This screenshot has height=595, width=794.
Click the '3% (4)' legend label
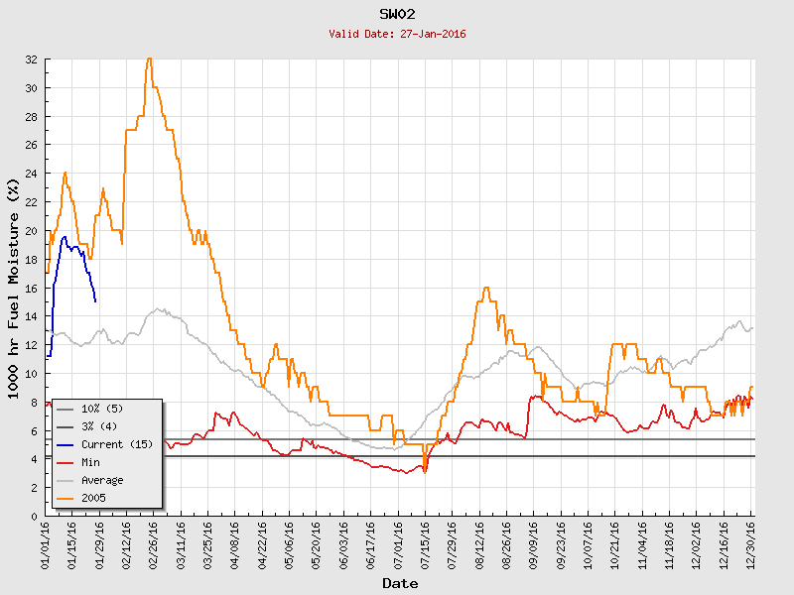[99, 426]
